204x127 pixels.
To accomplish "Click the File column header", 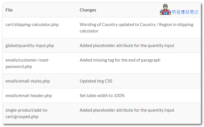I will pos(9,10).
